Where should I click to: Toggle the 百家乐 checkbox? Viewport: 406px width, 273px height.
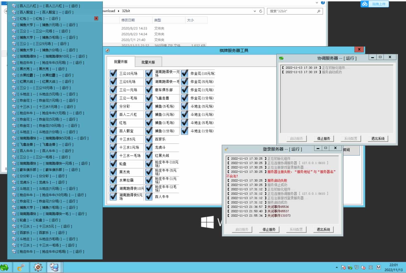[x=149, y=139]
